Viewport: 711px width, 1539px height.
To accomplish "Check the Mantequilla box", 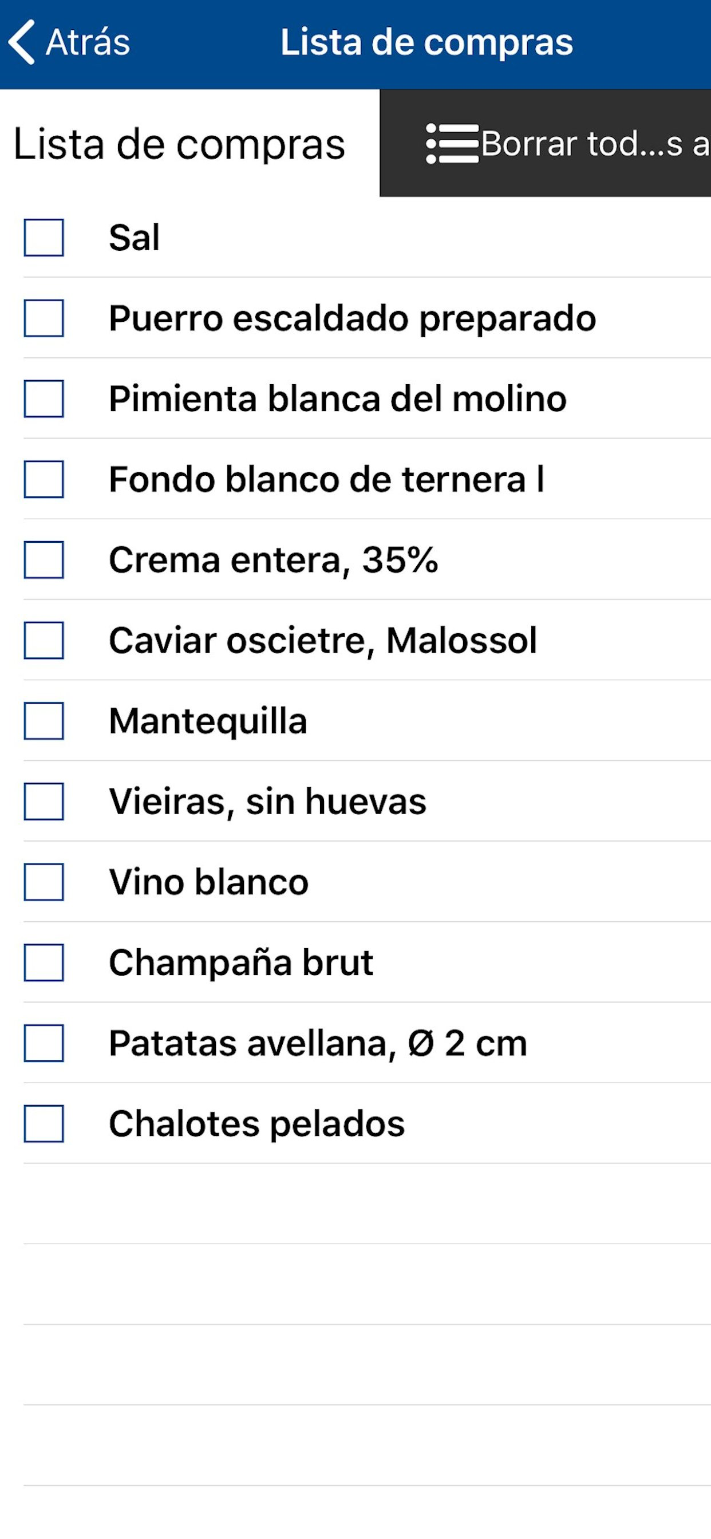I will (44, 721).
